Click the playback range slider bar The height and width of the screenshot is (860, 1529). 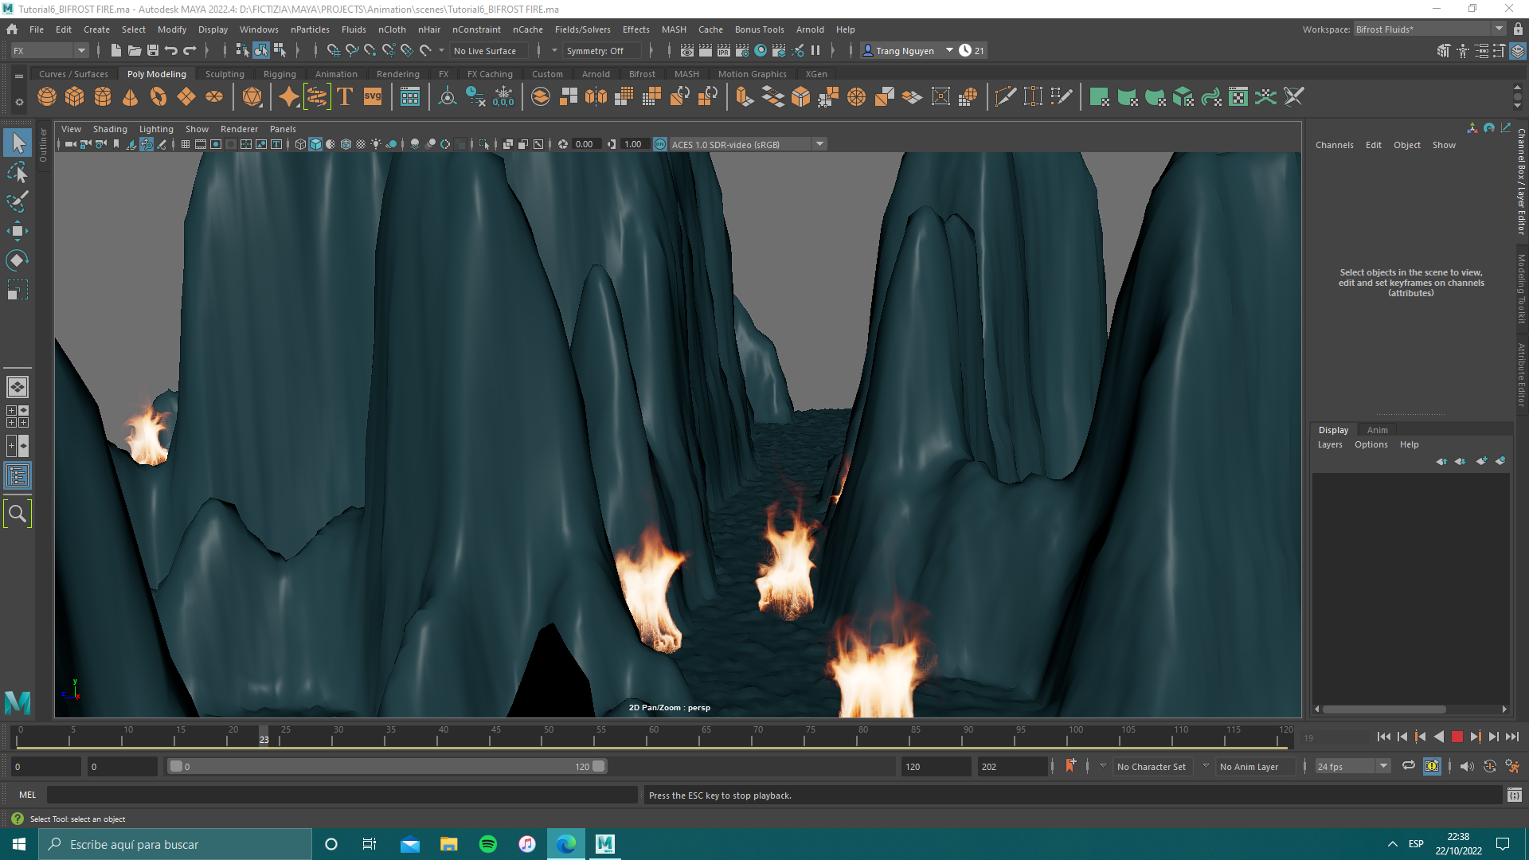coord(387,766)
